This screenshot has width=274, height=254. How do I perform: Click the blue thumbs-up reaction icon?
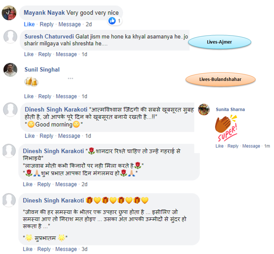click(x=112, y=21)
